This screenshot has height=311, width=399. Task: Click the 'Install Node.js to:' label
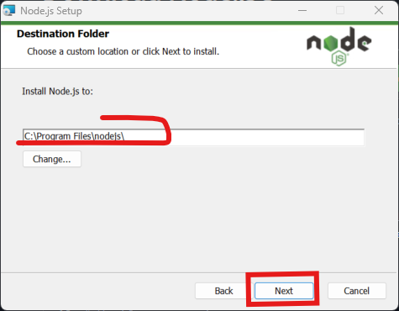click(x=57, y=92)
